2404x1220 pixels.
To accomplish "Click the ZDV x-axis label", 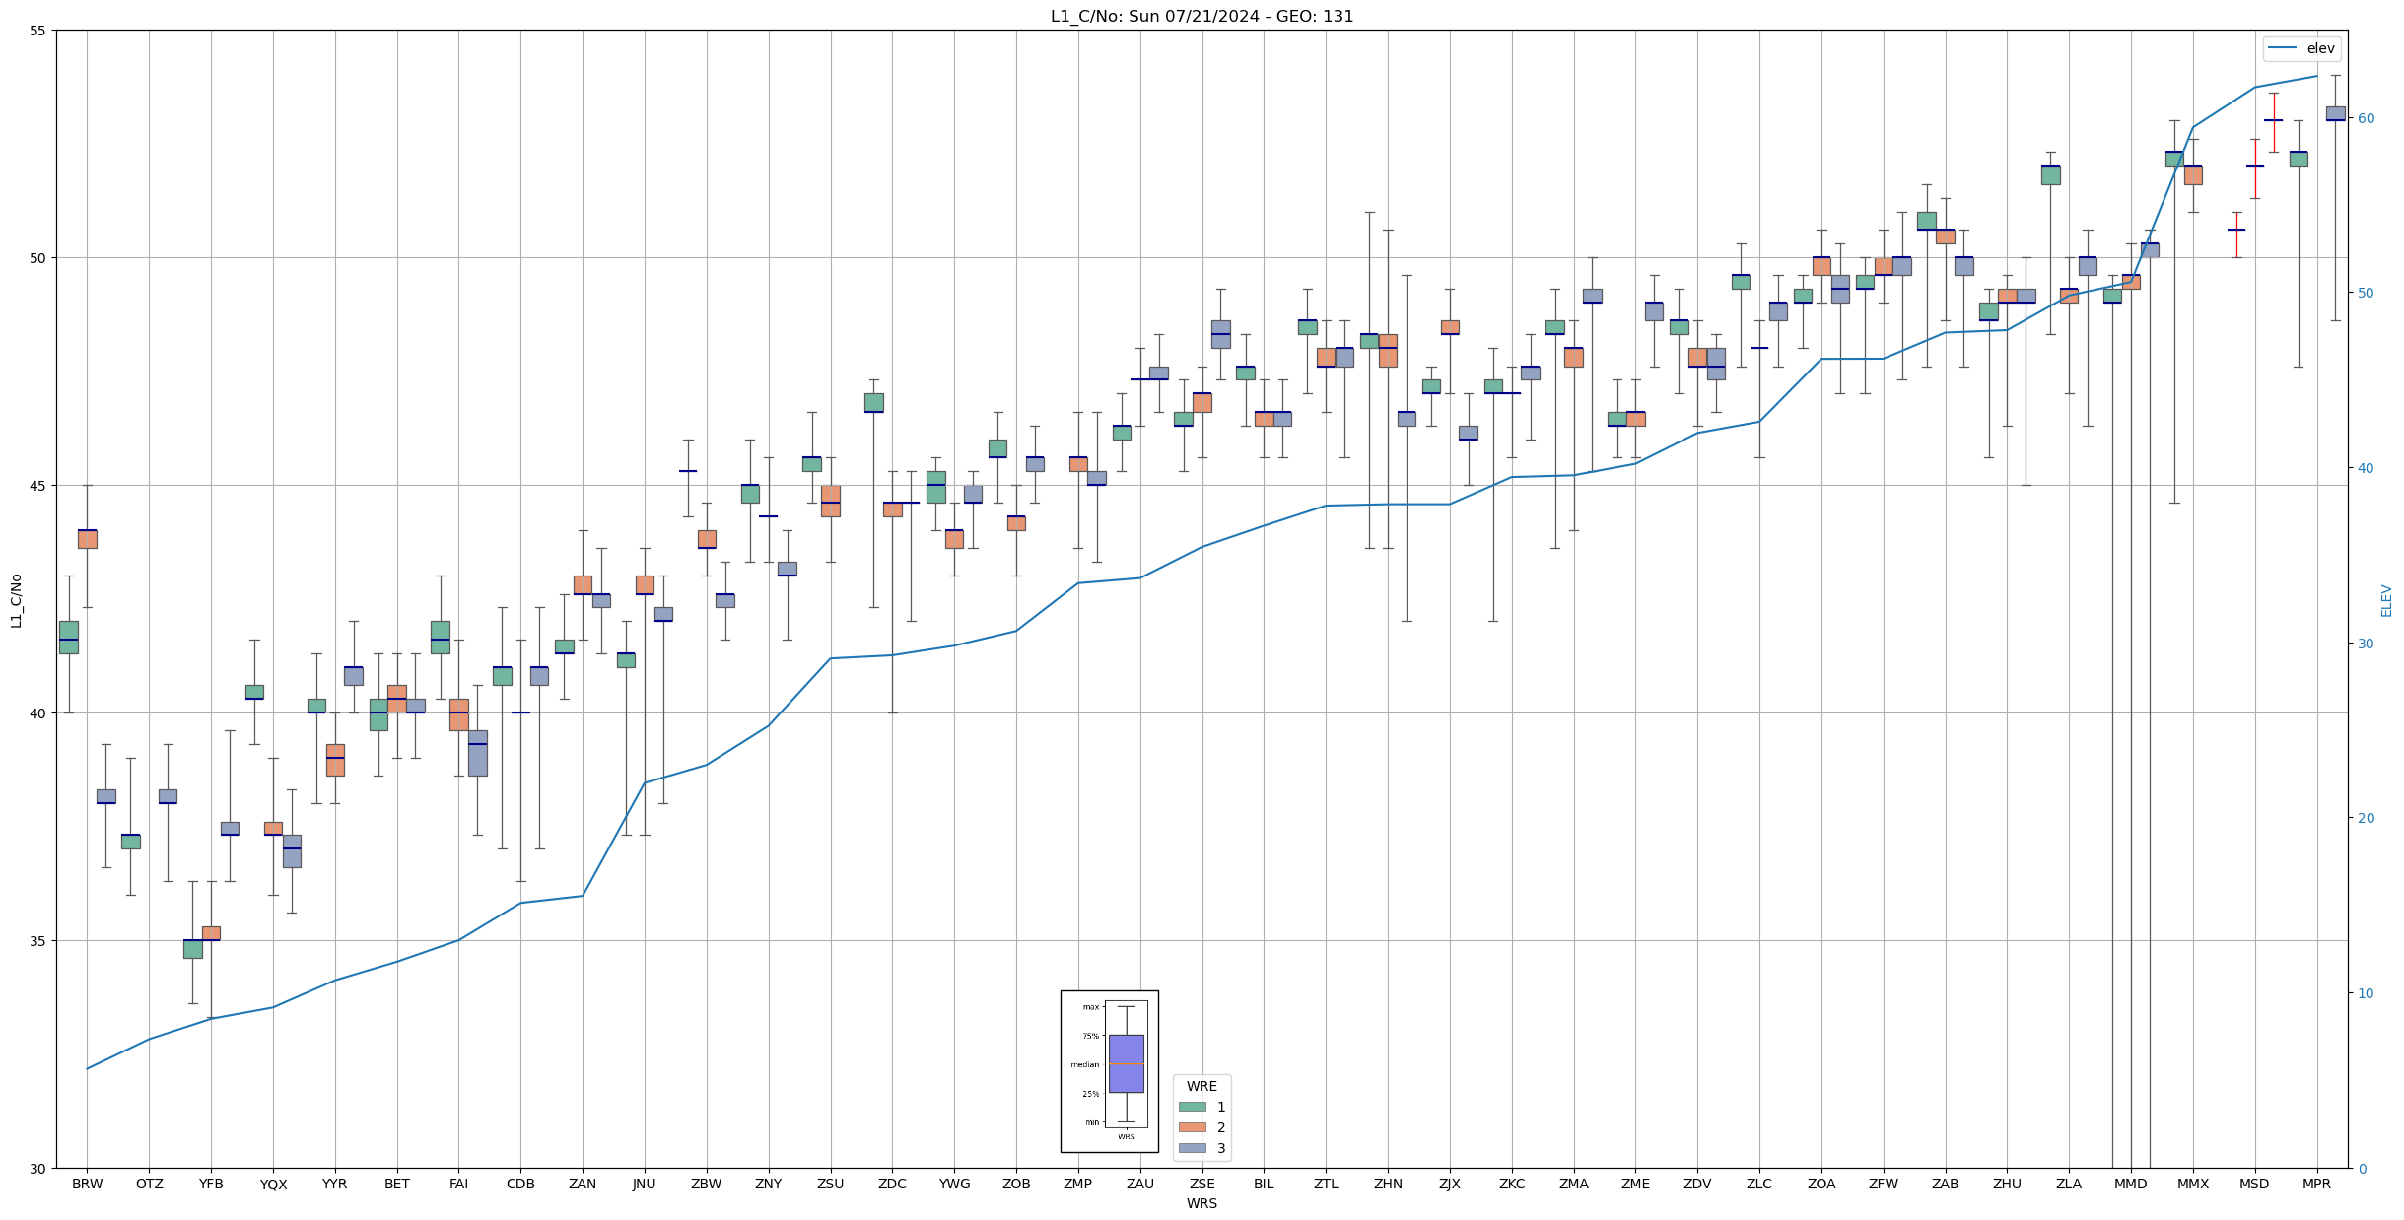I will (x=1697, y=1184).
